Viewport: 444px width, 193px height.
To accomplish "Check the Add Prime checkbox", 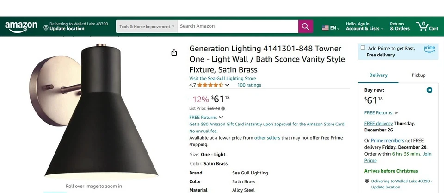I will click(x=363, y=48).
